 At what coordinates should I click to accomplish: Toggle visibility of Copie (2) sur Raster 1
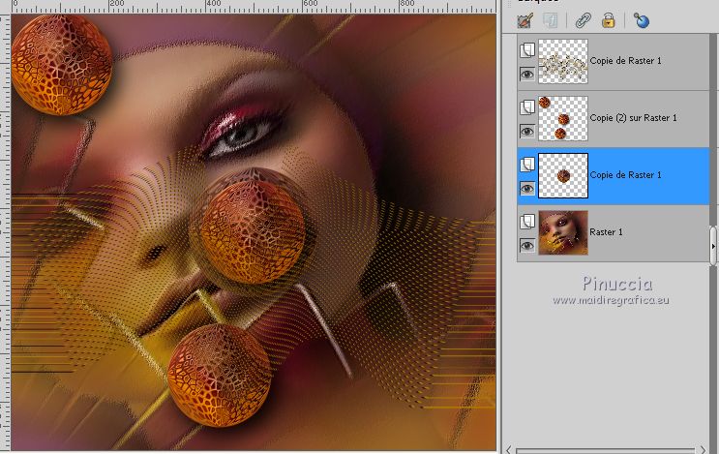[527, 131]
